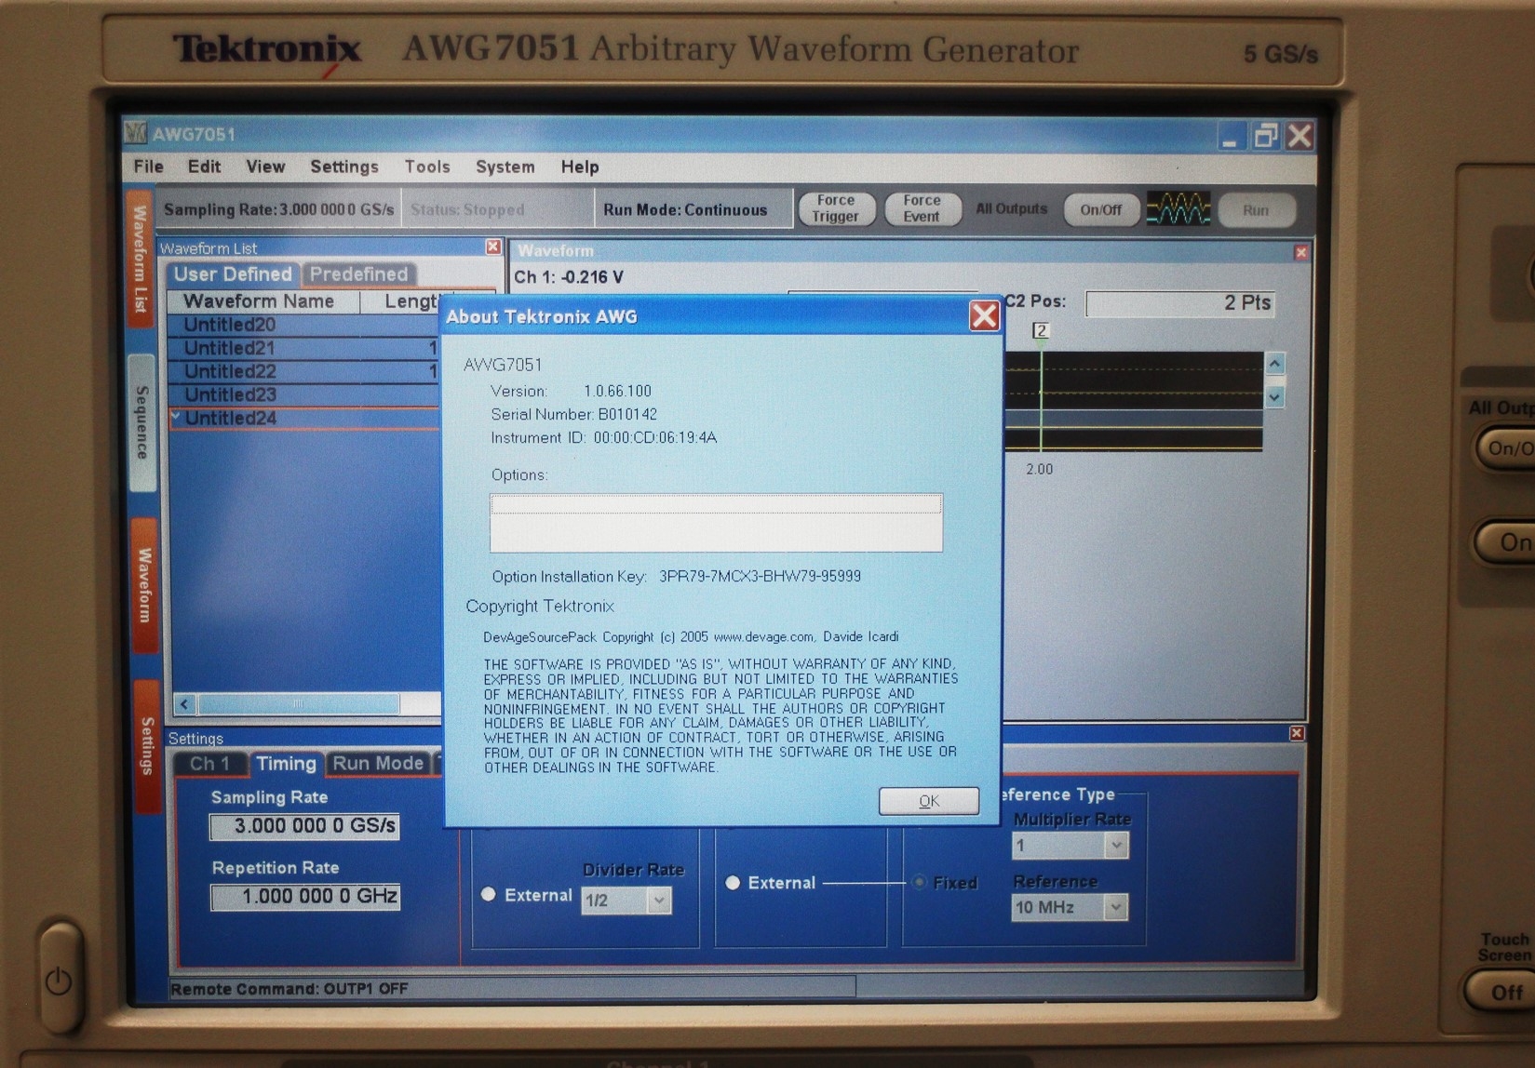1535x1068 pixels.
Task: Close the AWG7051 application window
Action: [x=1300, y=137]
